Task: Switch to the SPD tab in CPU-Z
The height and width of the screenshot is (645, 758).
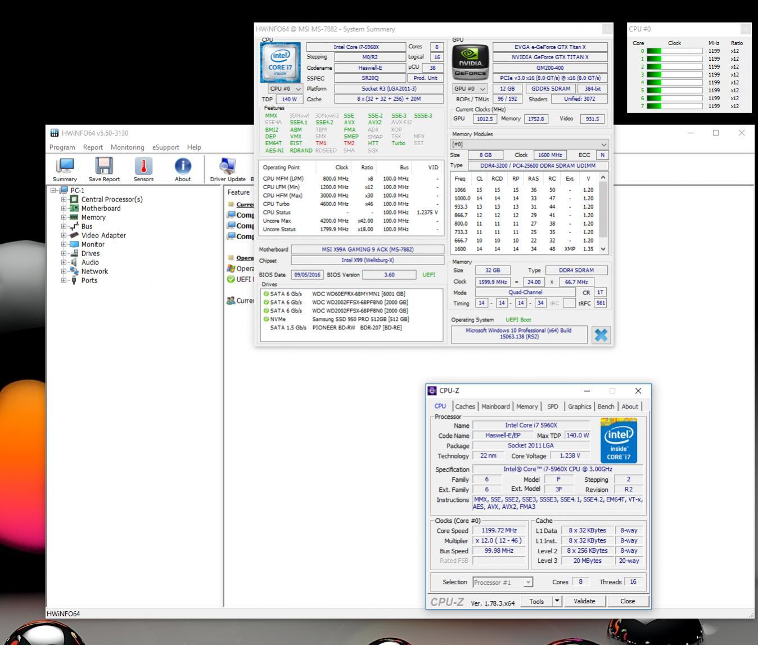Action: point(553,406)
